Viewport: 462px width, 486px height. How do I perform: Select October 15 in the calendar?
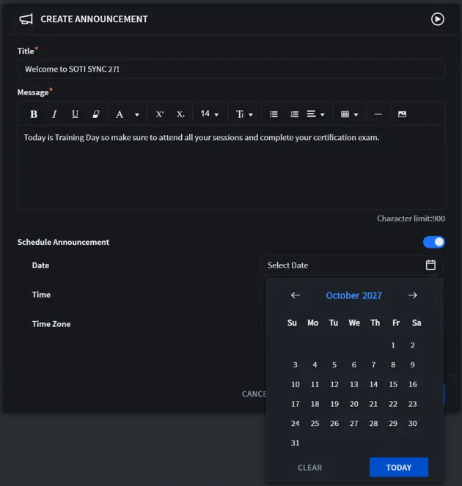(x=393, y=384)
